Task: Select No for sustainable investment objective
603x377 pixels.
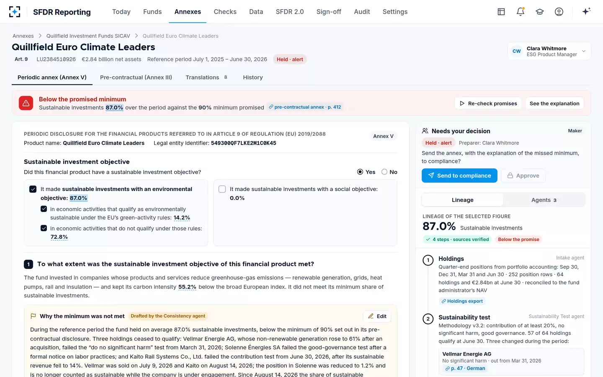Action: 384,172
